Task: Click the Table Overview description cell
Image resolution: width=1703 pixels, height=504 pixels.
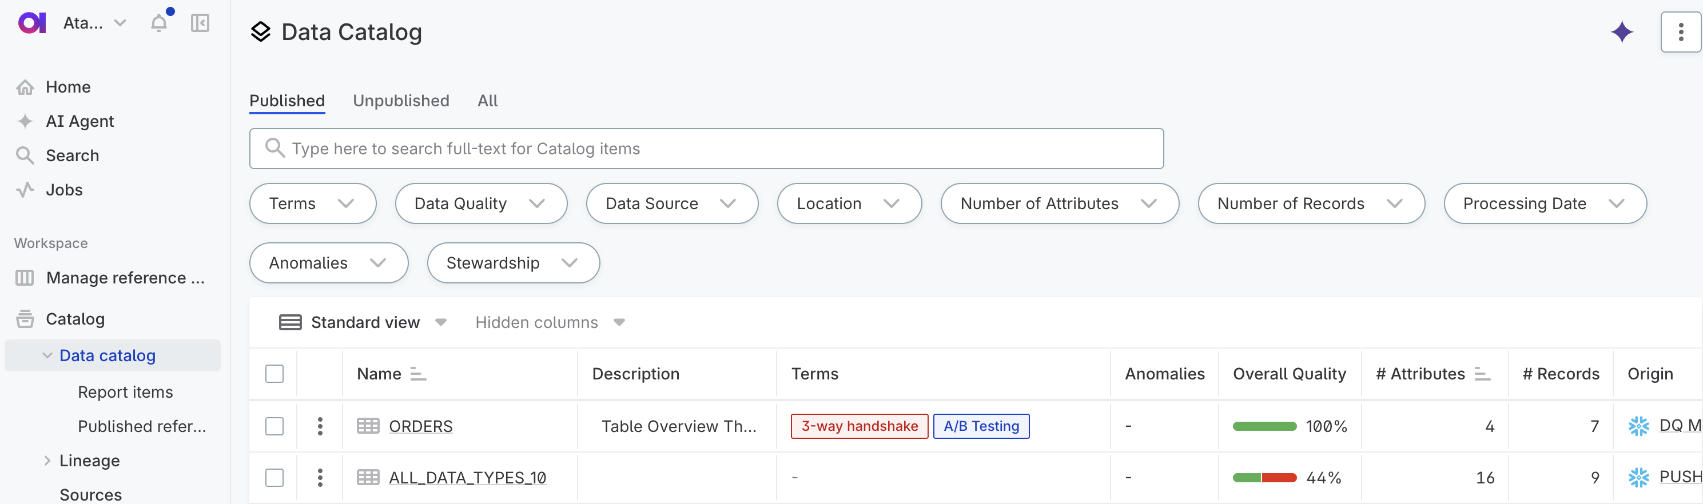Action: pyautogui.click(x=678, y=426)
